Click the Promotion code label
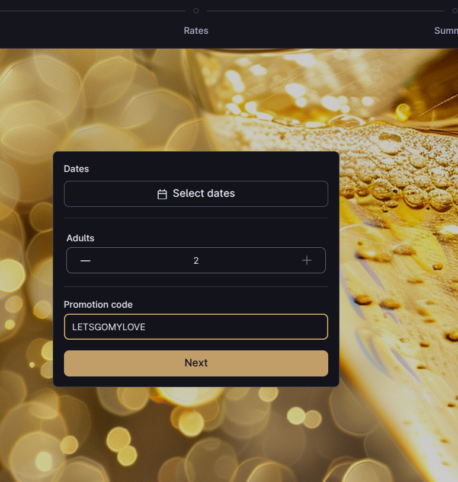The height and width of the screenshot is (482, 458). (98, 305)
